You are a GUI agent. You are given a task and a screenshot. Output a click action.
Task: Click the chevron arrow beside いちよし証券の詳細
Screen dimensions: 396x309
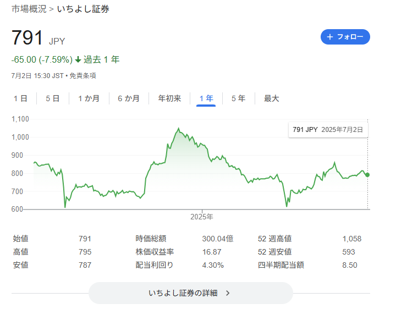pos(228,293)
